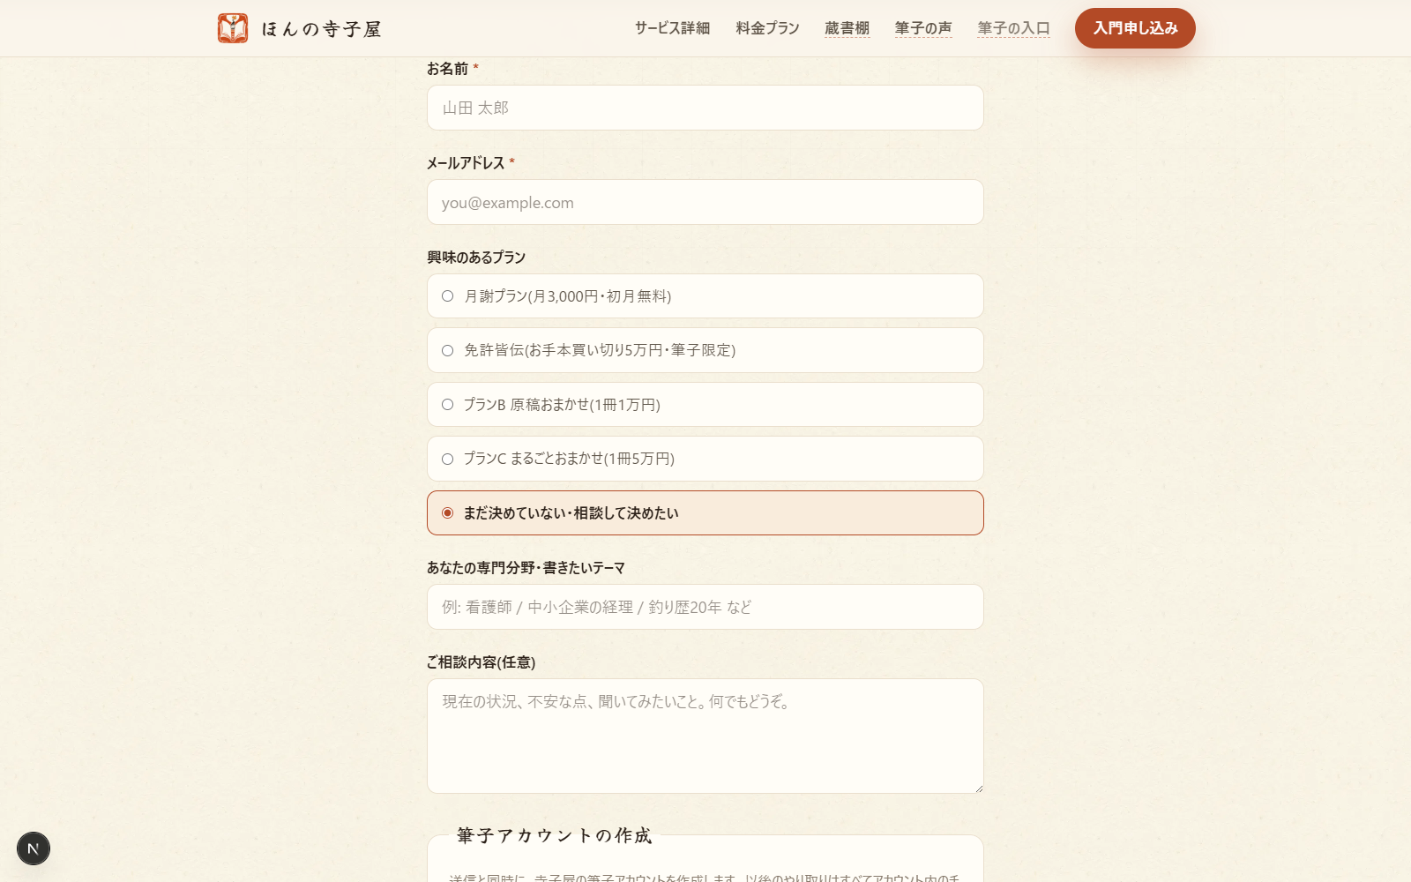Image resolution: width=1411 pixels, height=882 pixels.
Task: Click the 興味のあるプラン label
Action: tap(476, 258)
